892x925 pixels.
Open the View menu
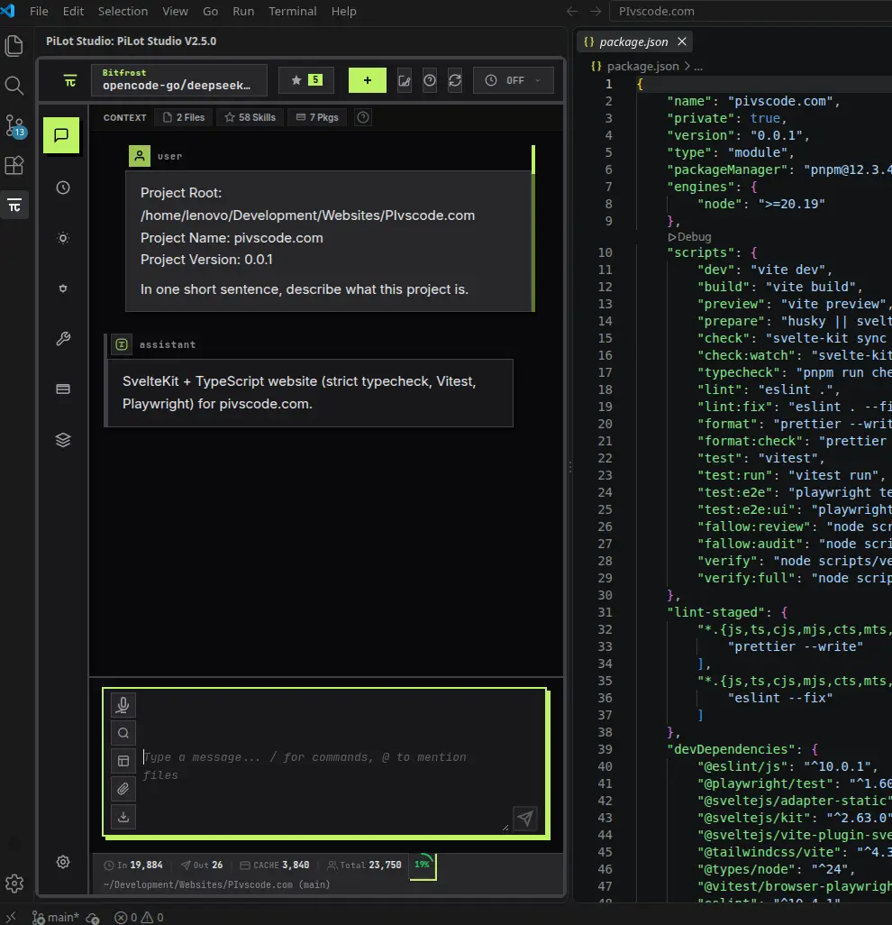click(175, 11)
